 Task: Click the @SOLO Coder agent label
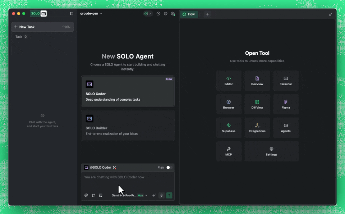(101, 168)
